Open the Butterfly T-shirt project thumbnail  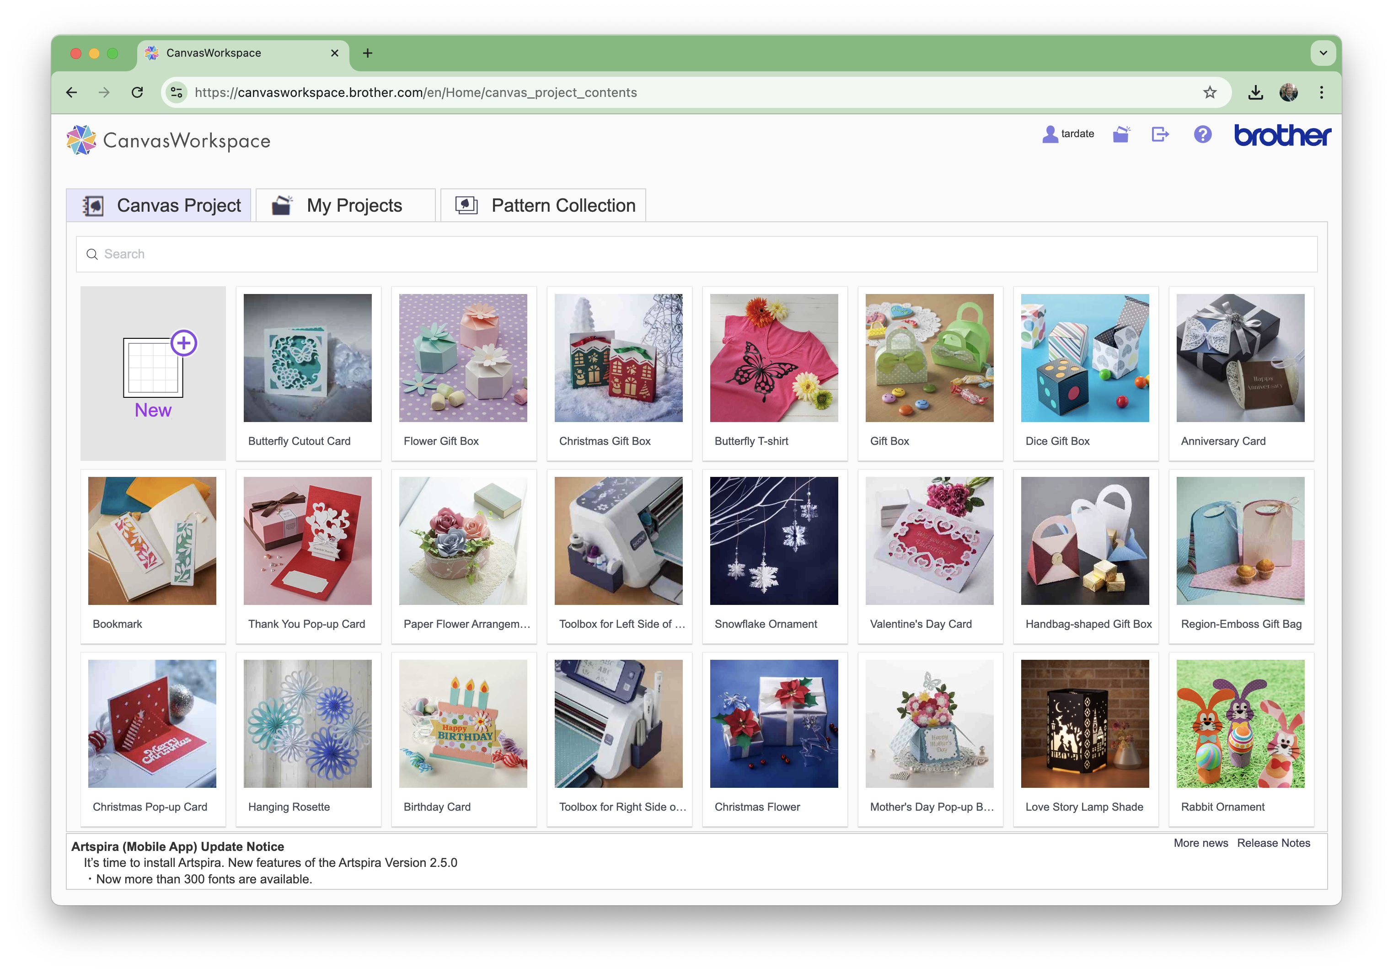click(774, 358)
